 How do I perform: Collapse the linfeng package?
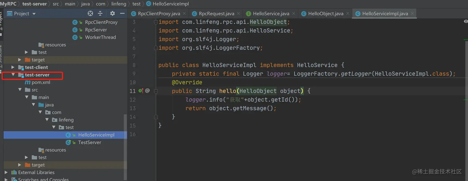[47, 120]
